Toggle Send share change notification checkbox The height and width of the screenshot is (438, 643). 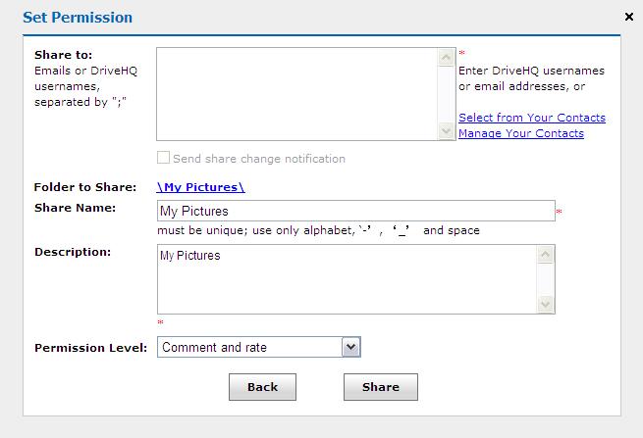point(164,159)
